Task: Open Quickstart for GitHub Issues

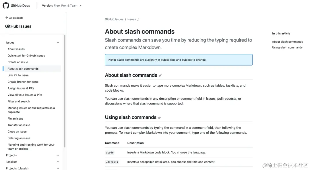Action: tap(26, 56)
